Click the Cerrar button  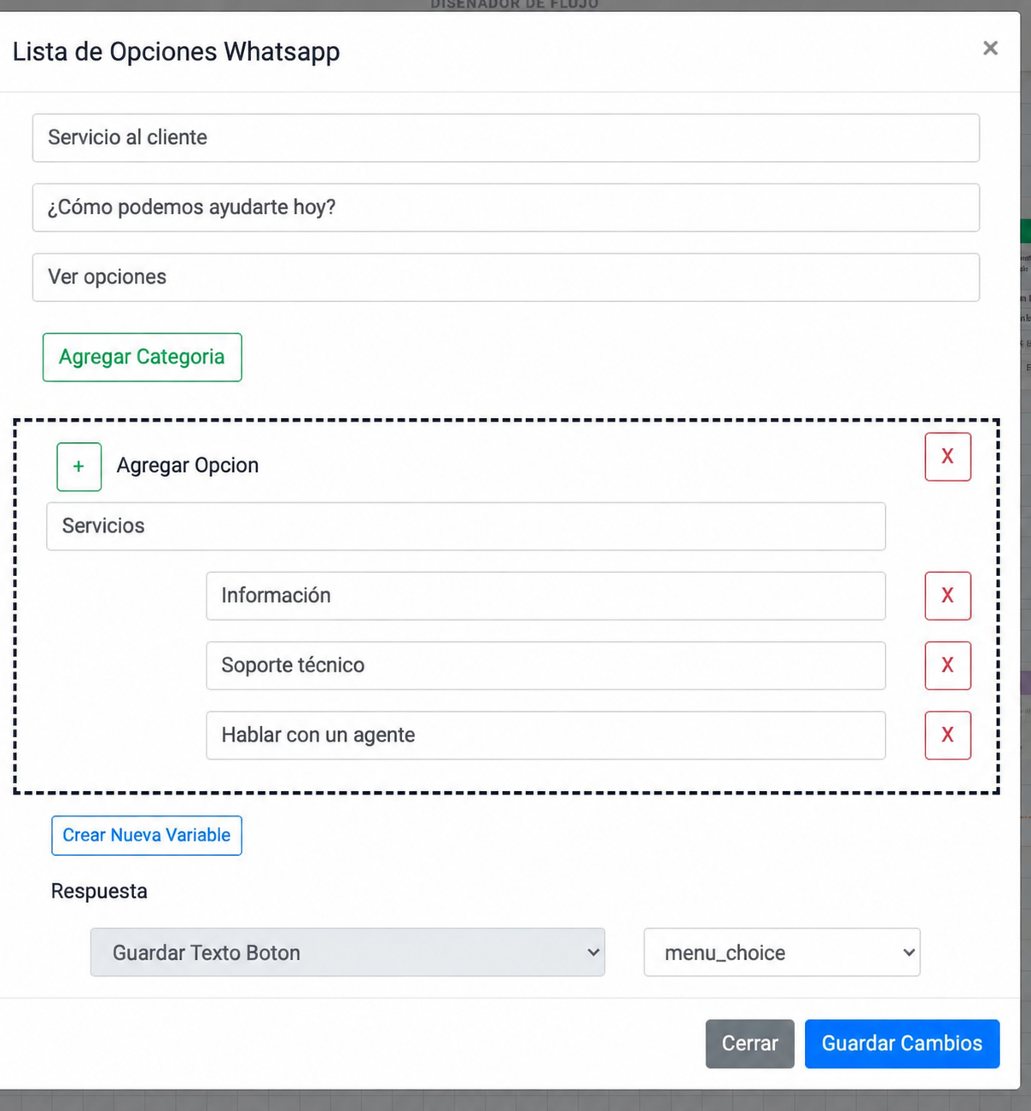tap(750, 1044)
